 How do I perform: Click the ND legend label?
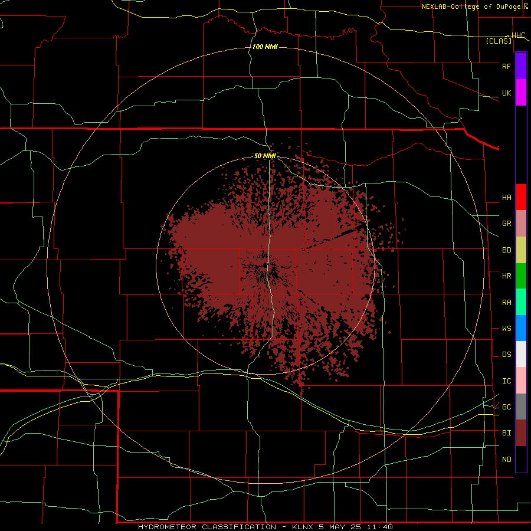[x=506, y=460]
